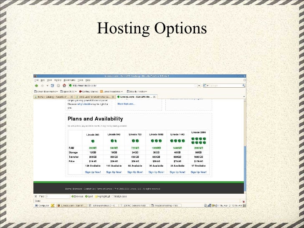
Task: Close the Koha Catalog Results tab
Action: coord(71,97)
